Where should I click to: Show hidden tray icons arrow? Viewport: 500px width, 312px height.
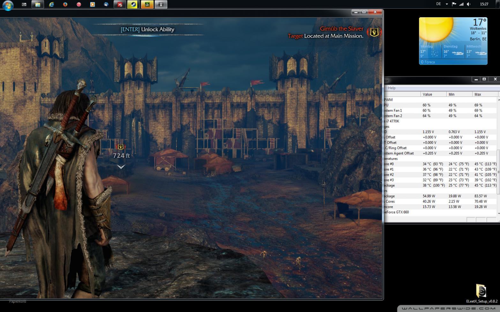coord(447,4)
